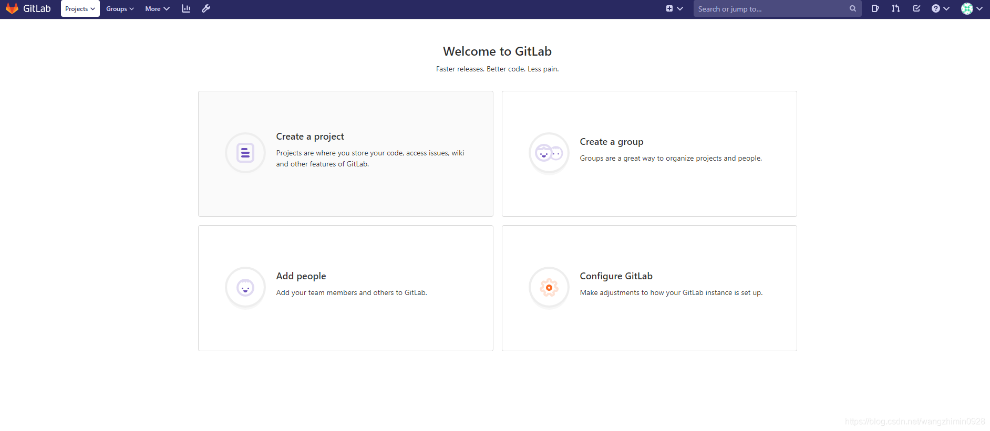Image resolution: width=990 pixels, height=431 pixels.
Task: Click the Search or jump to field
Action: tap(777, 8)
